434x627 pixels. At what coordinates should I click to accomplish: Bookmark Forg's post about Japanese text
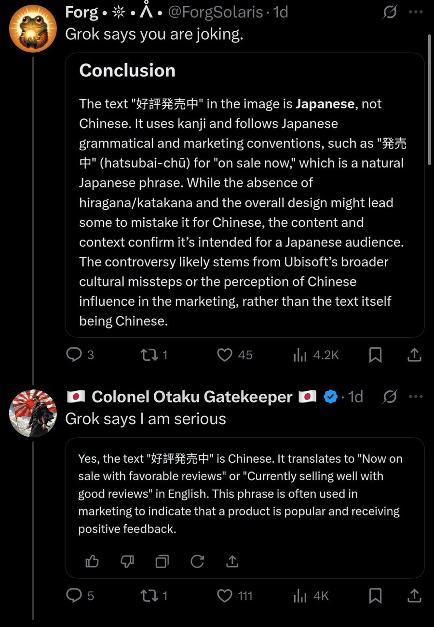375,355
